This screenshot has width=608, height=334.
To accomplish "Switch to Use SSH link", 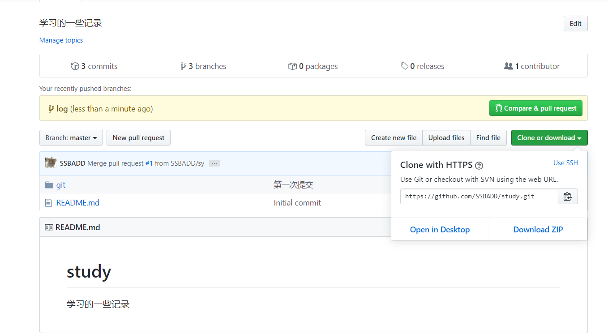I will point(565,163).
